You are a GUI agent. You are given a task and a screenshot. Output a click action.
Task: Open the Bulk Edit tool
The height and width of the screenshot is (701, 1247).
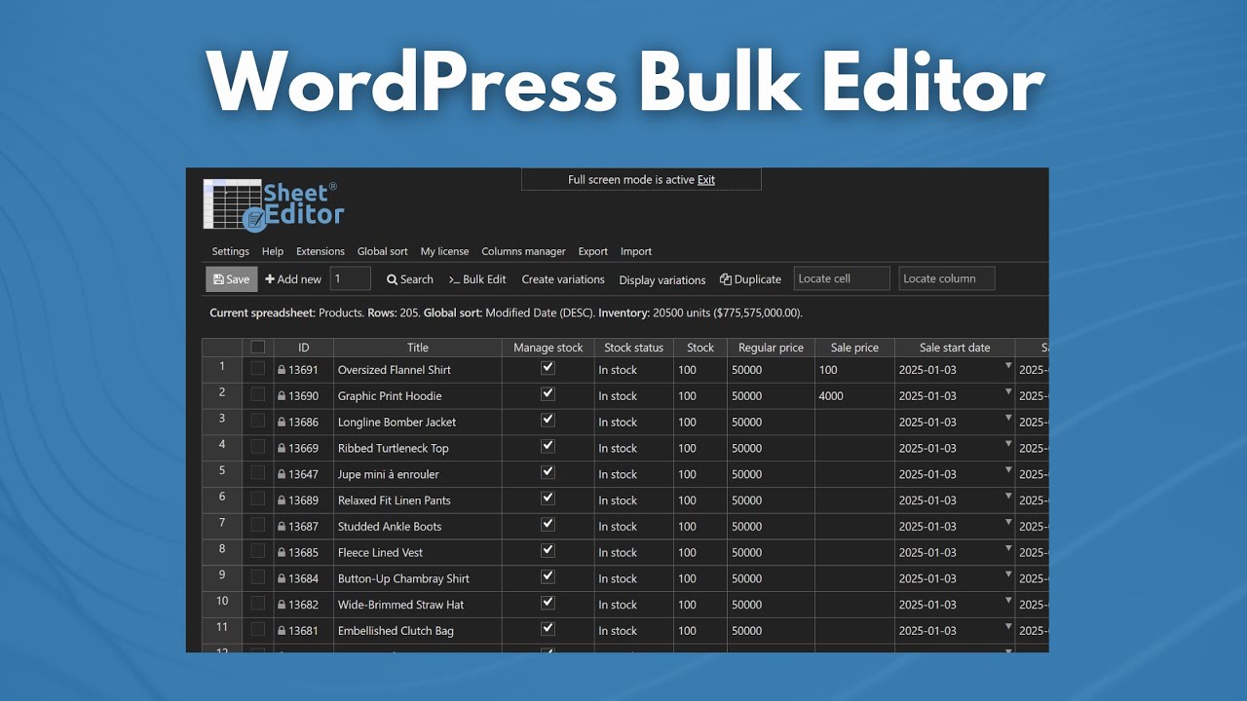coord(477,279)
